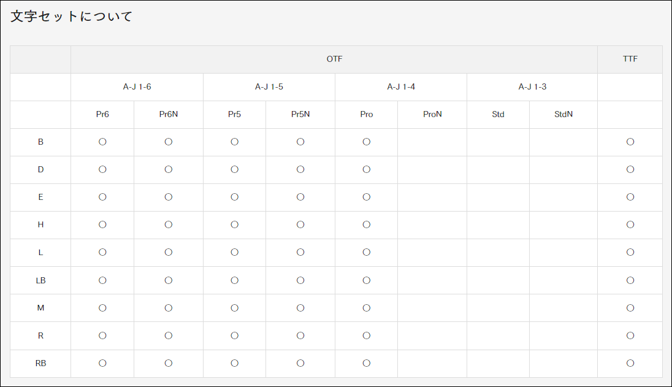Click the A-J 1-3 header cell

[532, 86]
